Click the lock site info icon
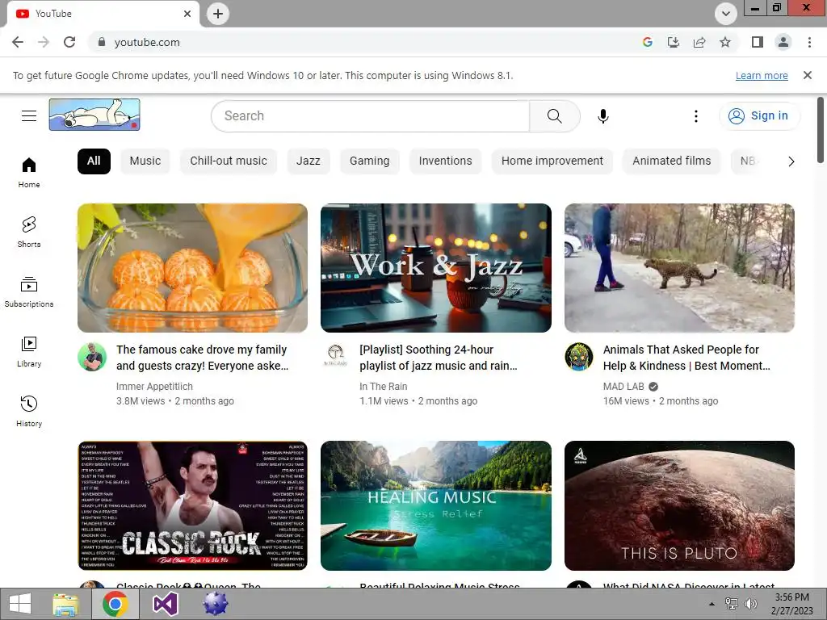Image resolution: width=827 pixels, height=620 pixels. (x=102, y=42)
